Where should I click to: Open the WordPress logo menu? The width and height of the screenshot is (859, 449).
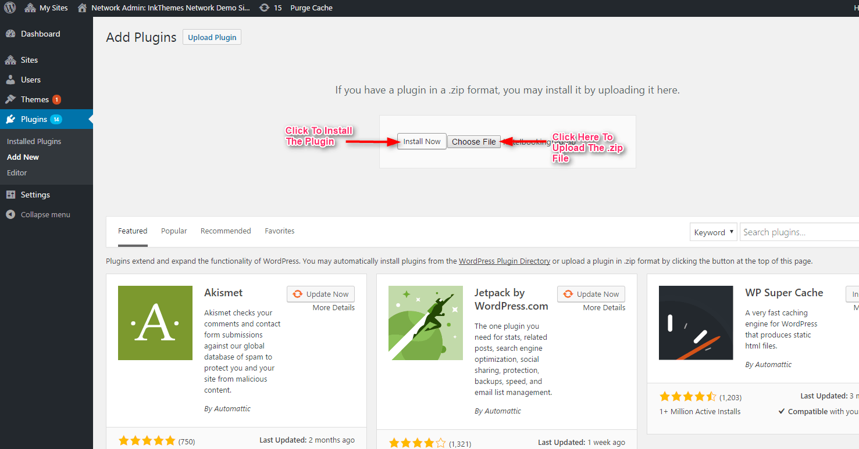tap(10, 8)
